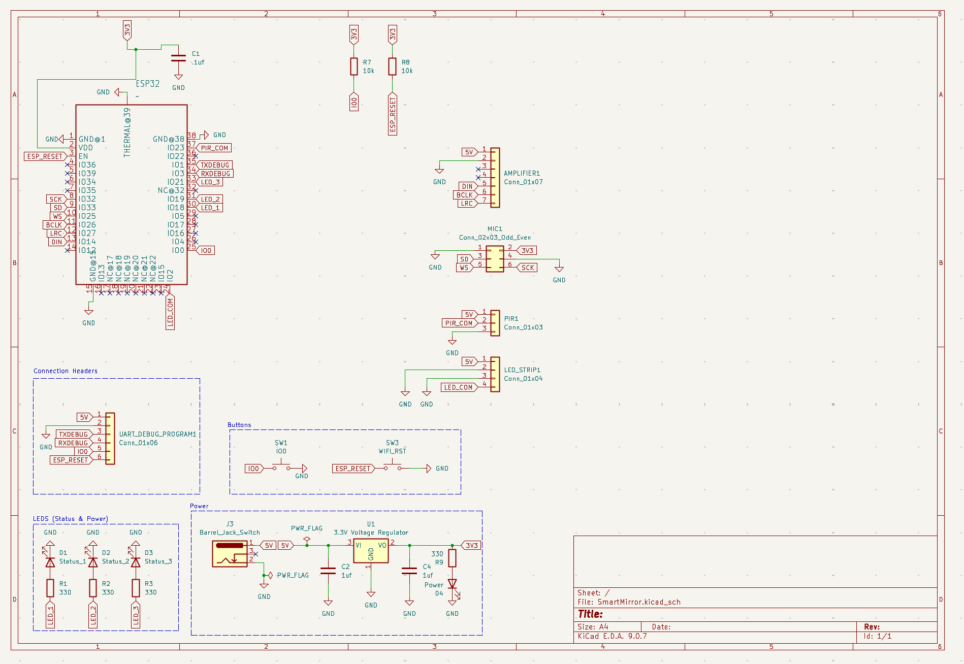
Task: Click the 'Buttons' section title
Action: (x=239, y=425)
